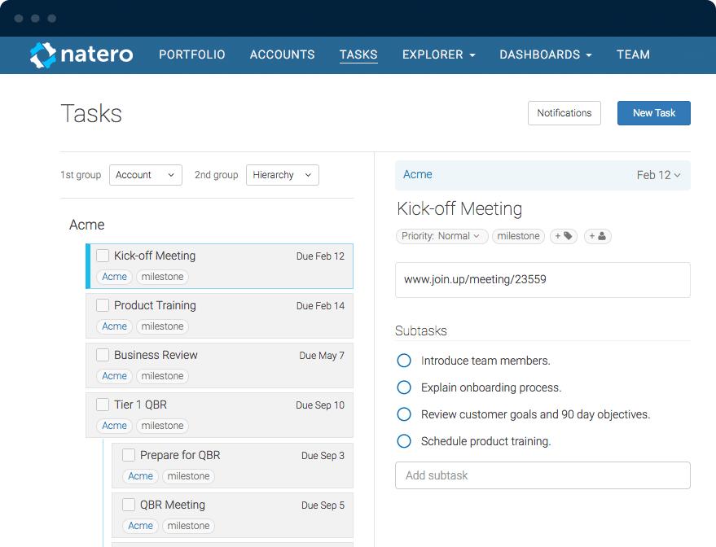
Task: Click the Natero logo icon
Action: tap(43, 55)
